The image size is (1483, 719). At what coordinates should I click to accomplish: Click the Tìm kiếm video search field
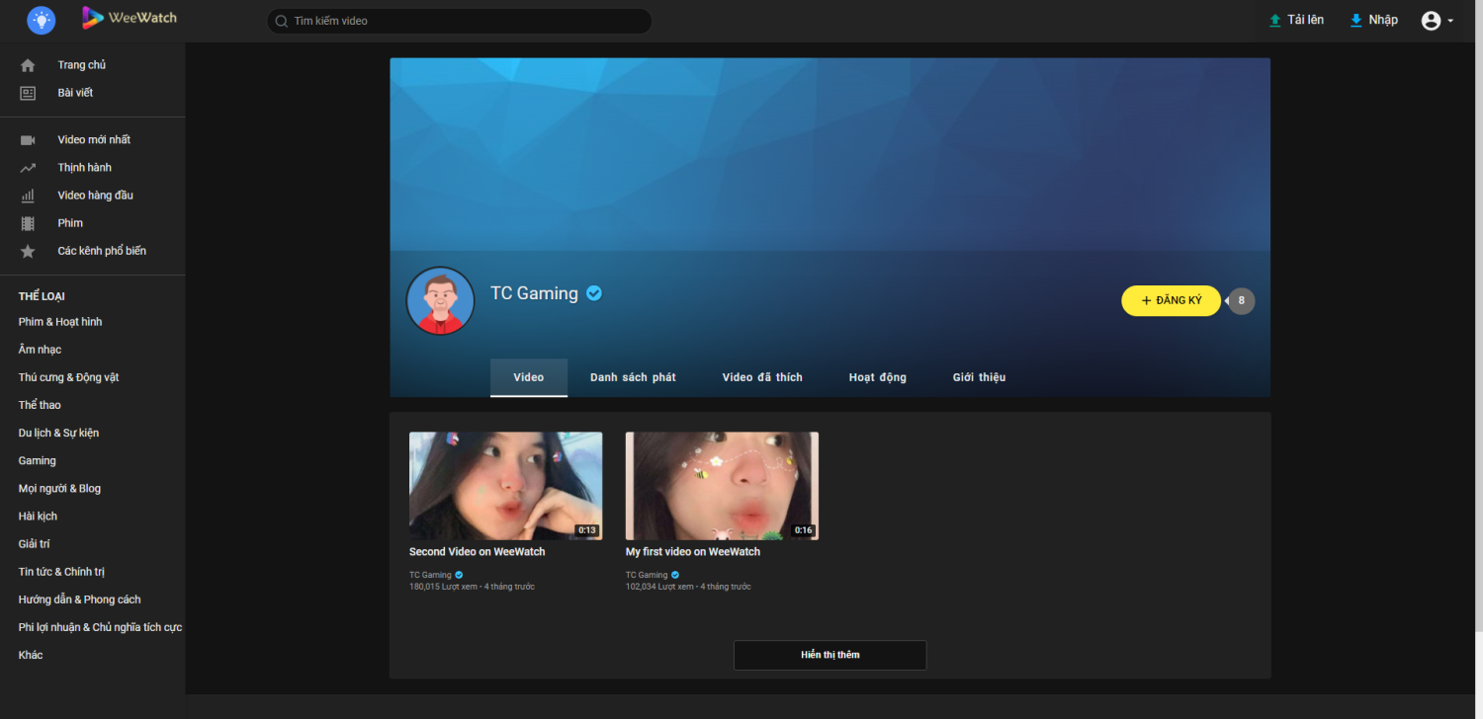point(465,21)
